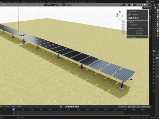Open the pivot point dropdown
This screenshot has height=119, width=159.
(x=56, y=5)
